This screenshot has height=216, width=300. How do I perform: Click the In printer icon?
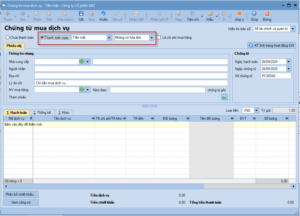tap(224, 14)
